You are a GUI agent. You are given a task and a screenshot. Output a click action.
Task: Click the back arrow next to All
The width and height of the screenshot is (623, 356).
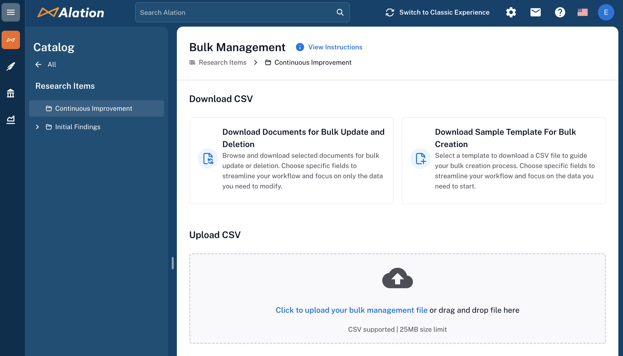pyautogui.click(x=38, y=64)
